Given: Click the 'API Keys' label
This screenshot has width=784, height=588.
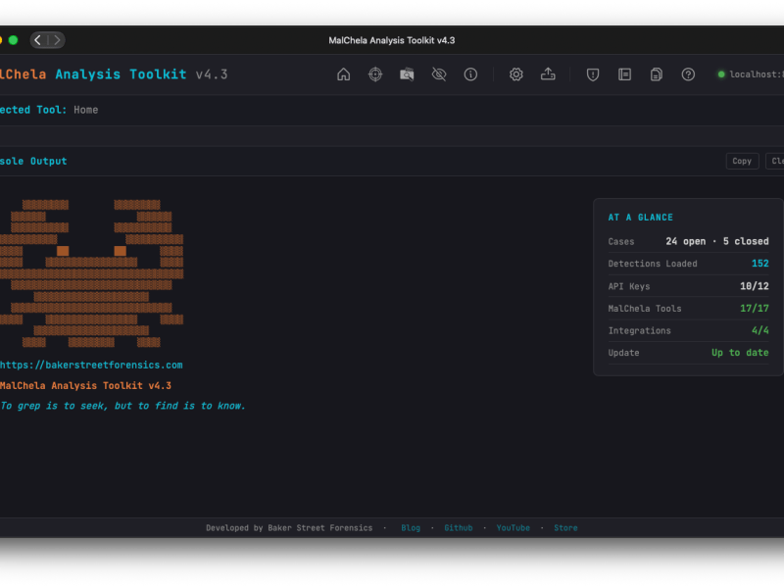Looking at the screenshot, I should 629,286.
